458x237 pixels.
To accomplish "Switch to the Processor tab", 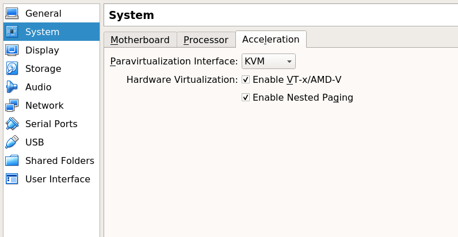I will point(205,40).
